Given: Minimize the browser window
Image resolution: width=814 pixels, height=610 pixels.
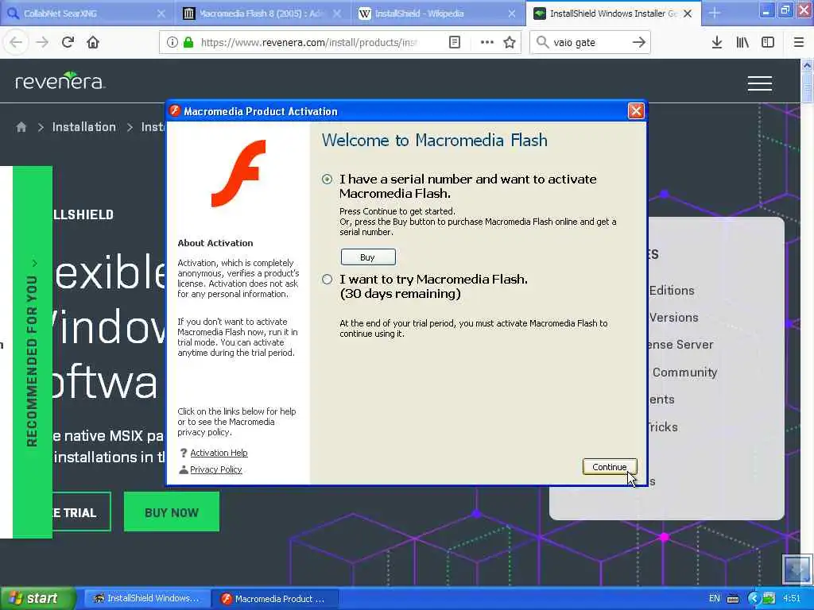Looking at the screenshot, I should [x=766, y=10].
